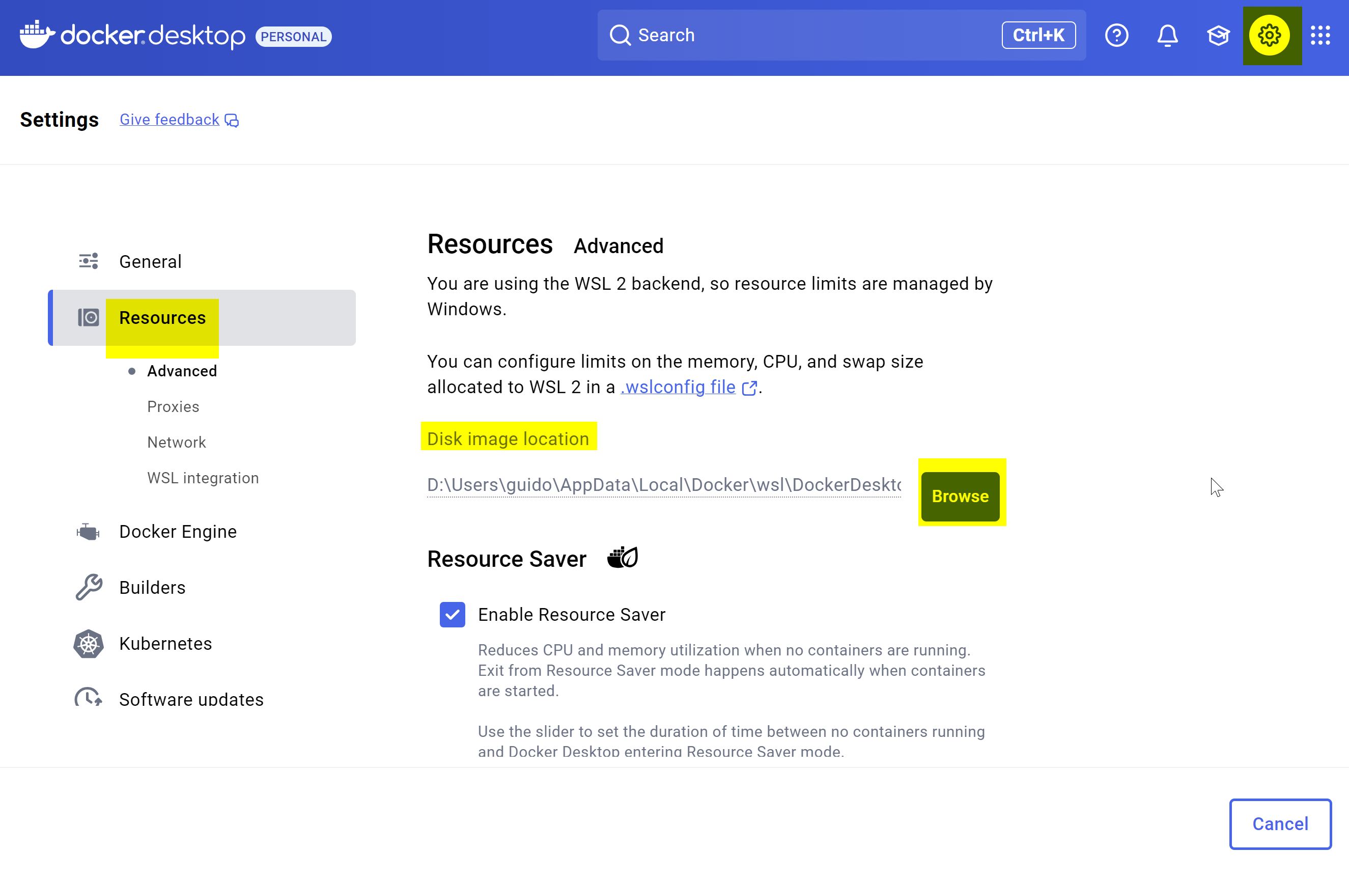Image resolution: width=1349 pixels, height=880 pixels.
Task: Collapse the Resources section in sidebar
Action: [162, 318]
